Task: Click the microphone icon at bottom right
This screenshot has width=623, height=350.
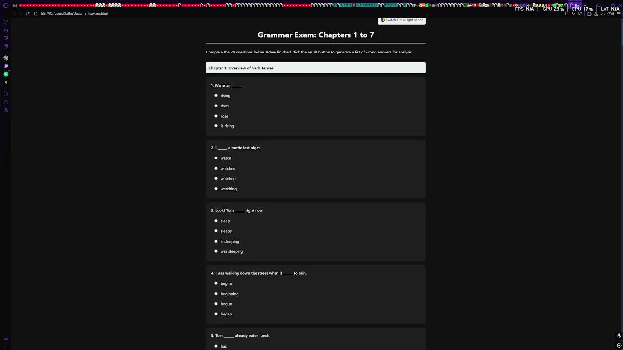Action: pos(619,336)
